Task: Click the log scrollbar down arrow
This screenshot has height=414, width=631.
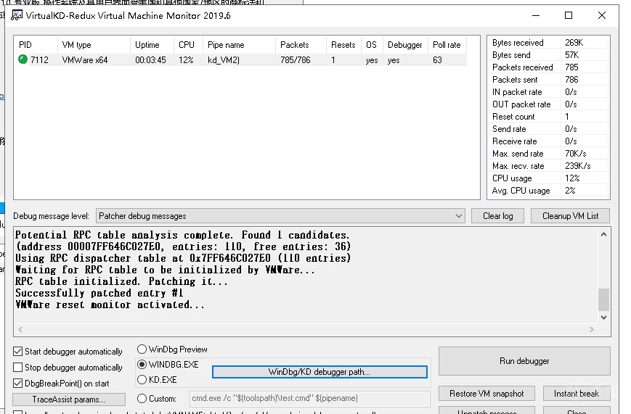Action: point(603,317)
